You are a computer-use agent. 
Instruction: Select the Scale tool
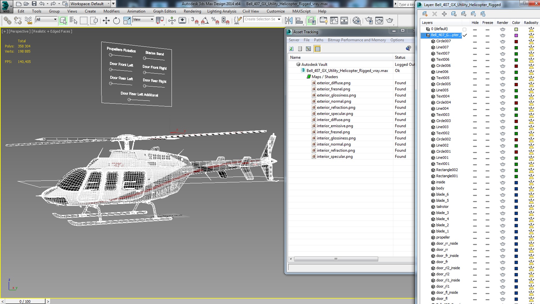coord(127,21)
